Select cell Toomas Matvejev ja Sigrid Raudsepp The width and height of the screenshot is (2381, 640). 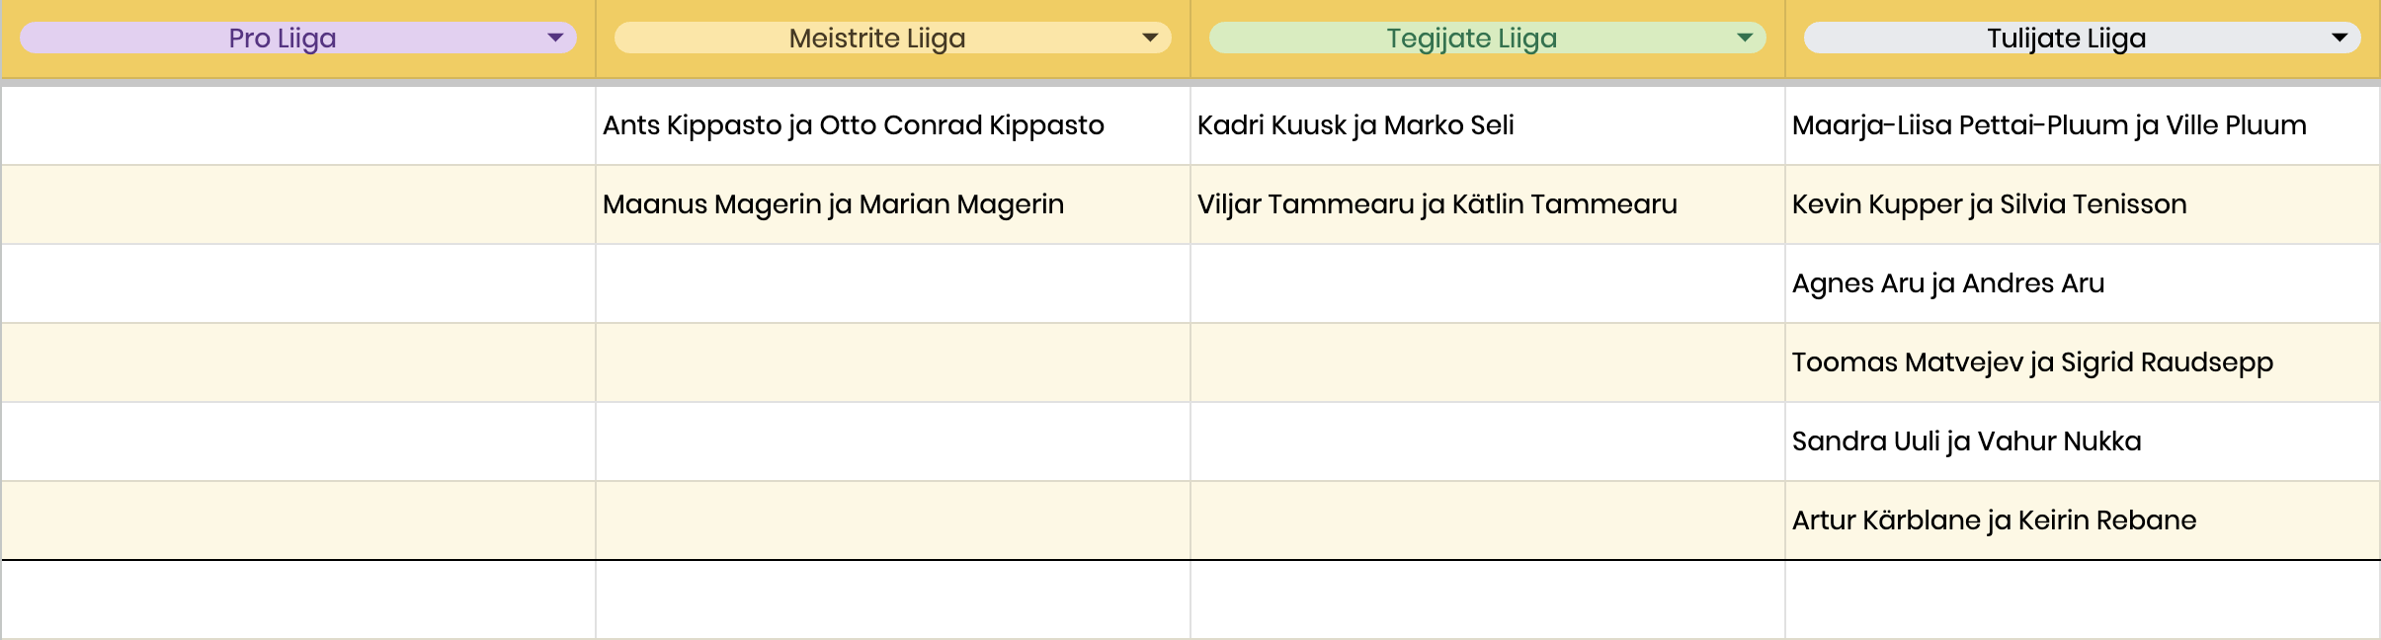click(2083, 362)
